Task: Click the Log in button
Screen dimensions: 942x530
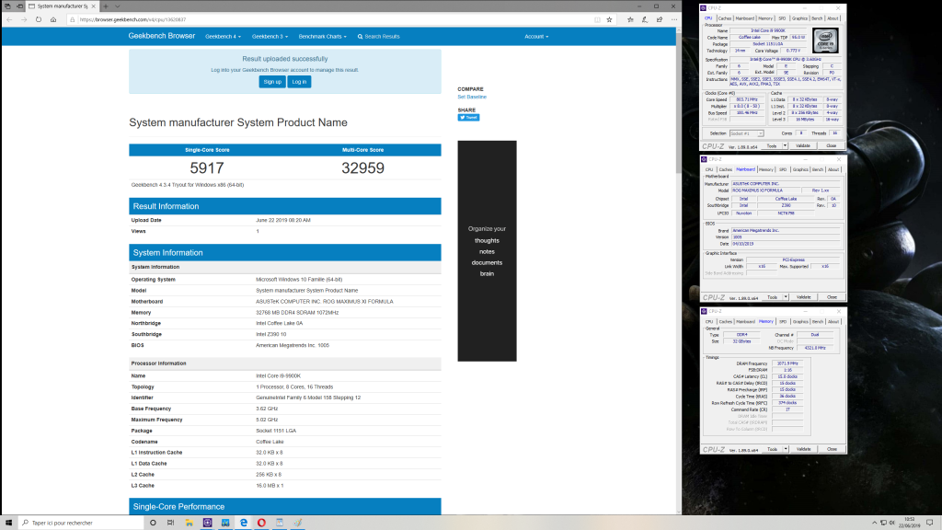Action: [x=299, y=82]
